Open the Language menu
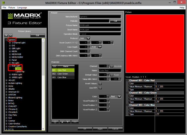 point(22,8)
